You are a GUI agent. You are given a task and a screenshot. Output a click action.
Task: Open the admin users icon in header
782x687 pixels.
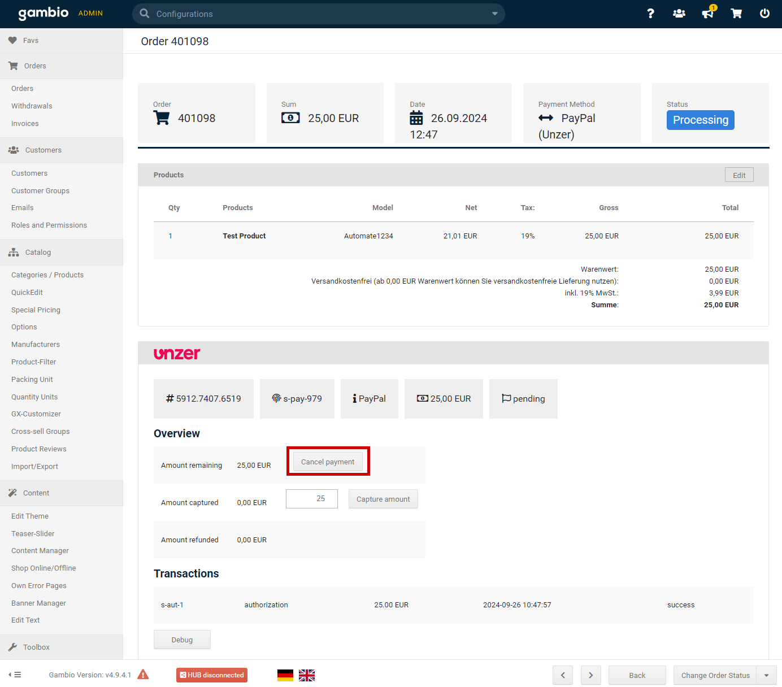pos(679,14)
